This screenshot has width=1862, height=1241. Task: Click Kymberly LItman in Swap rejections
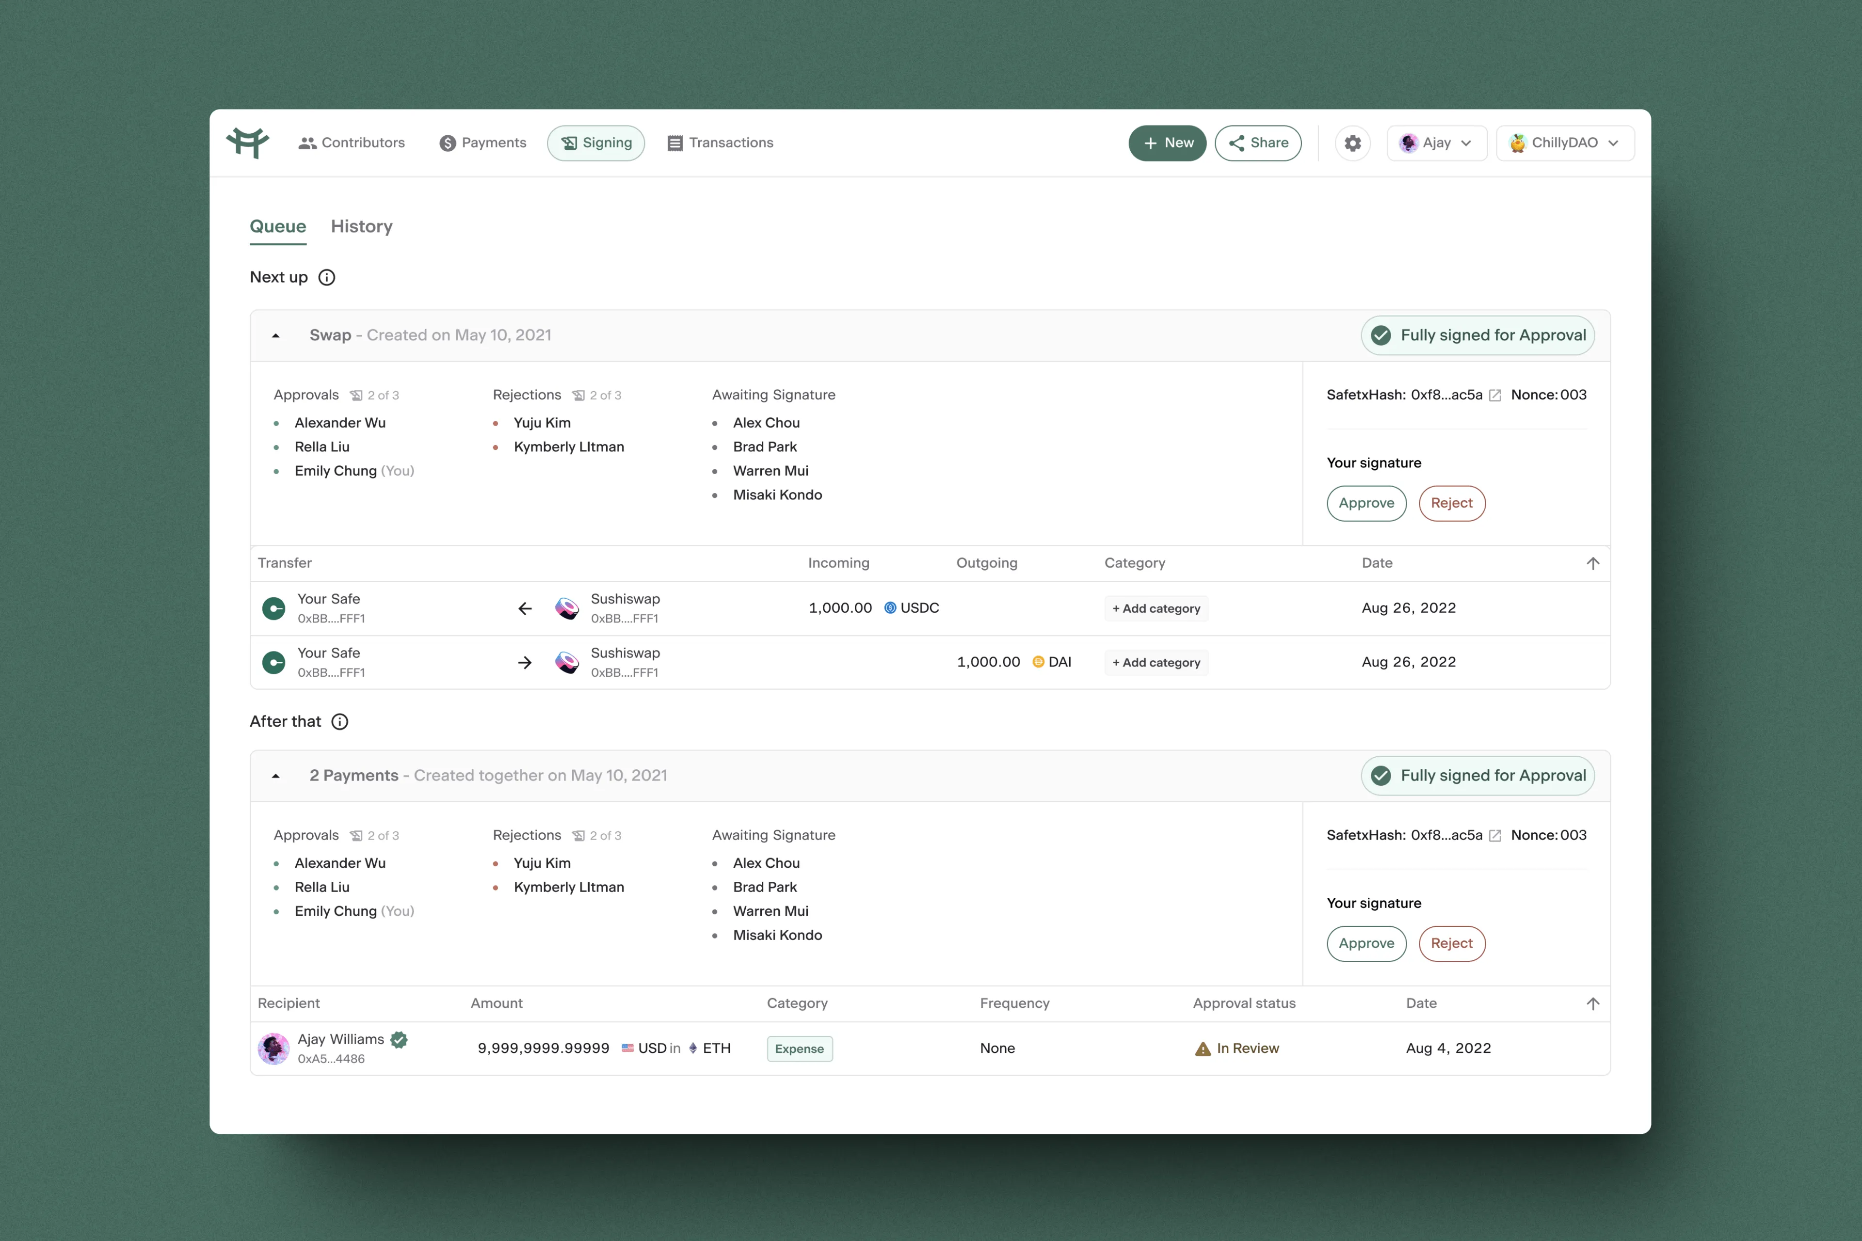(568, 447)
